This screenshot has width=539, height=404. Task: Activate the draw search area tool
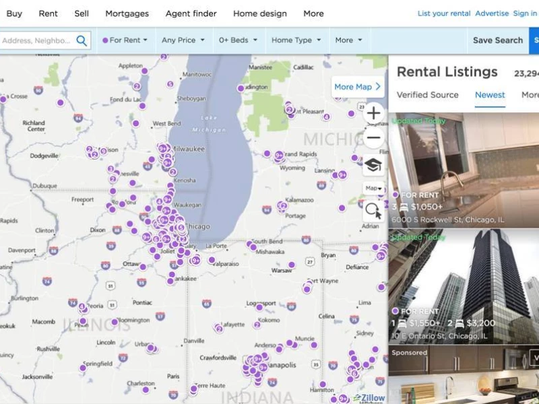(x=374, y=210)
